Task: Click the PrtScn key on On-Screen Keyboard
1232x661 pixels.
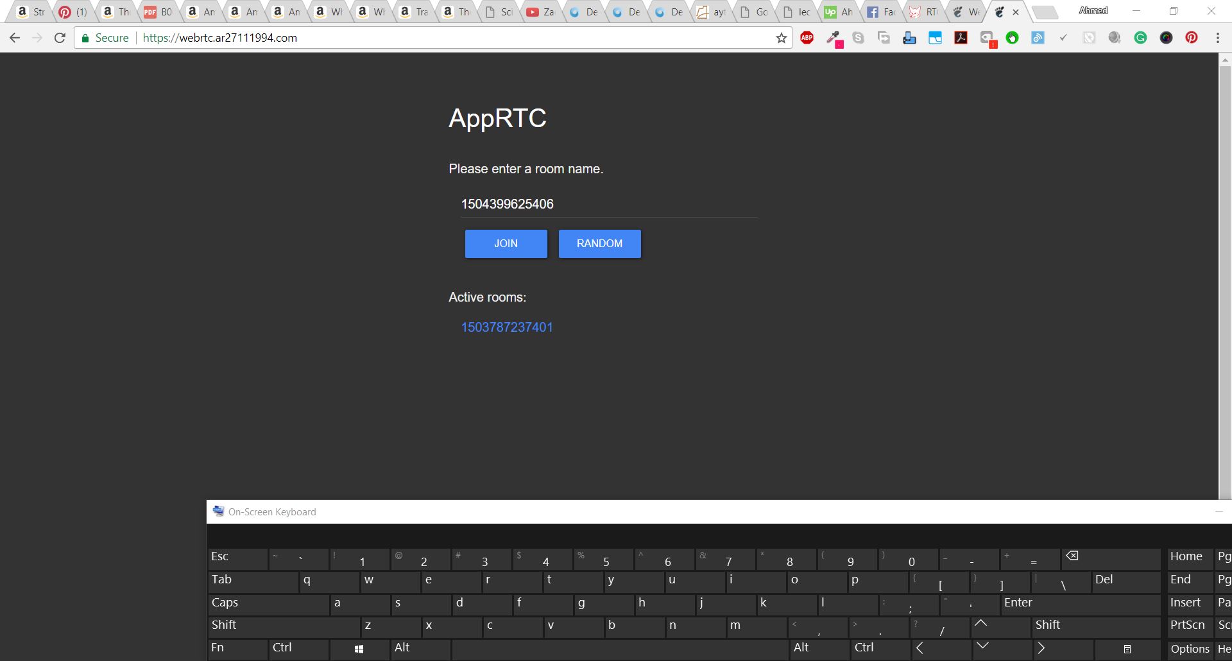Action: [1190, 626]
